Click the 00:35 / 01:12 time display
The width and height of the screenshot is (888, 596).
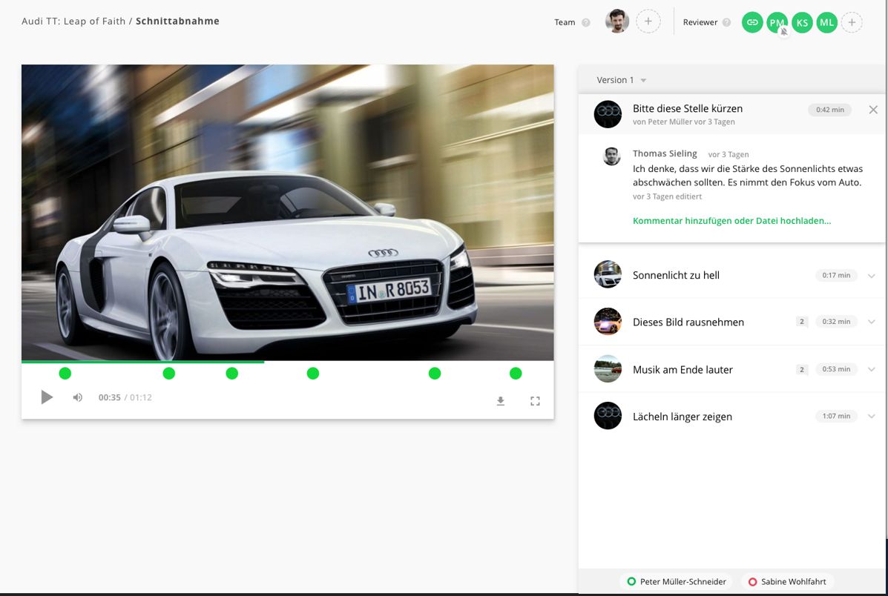point(125,397)
